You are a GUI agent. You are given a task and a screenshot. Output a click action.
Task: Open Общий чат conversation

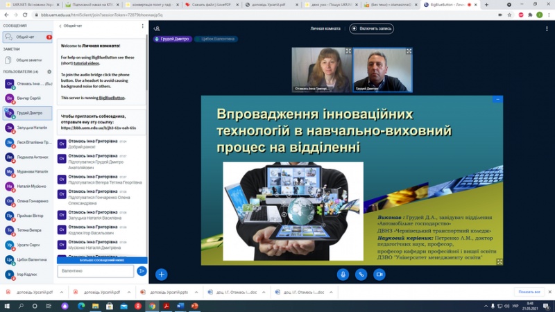click(x=27, y=37)
